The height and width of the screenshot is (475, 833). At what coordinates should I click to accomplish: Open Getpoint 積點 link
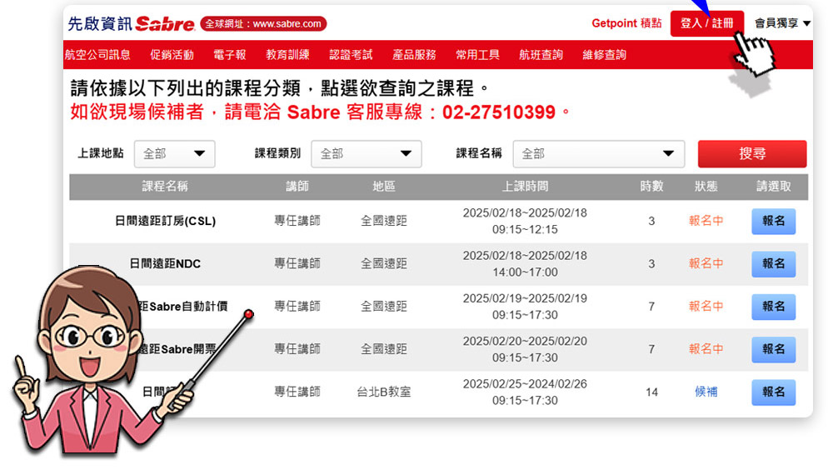tap(626, 23)
